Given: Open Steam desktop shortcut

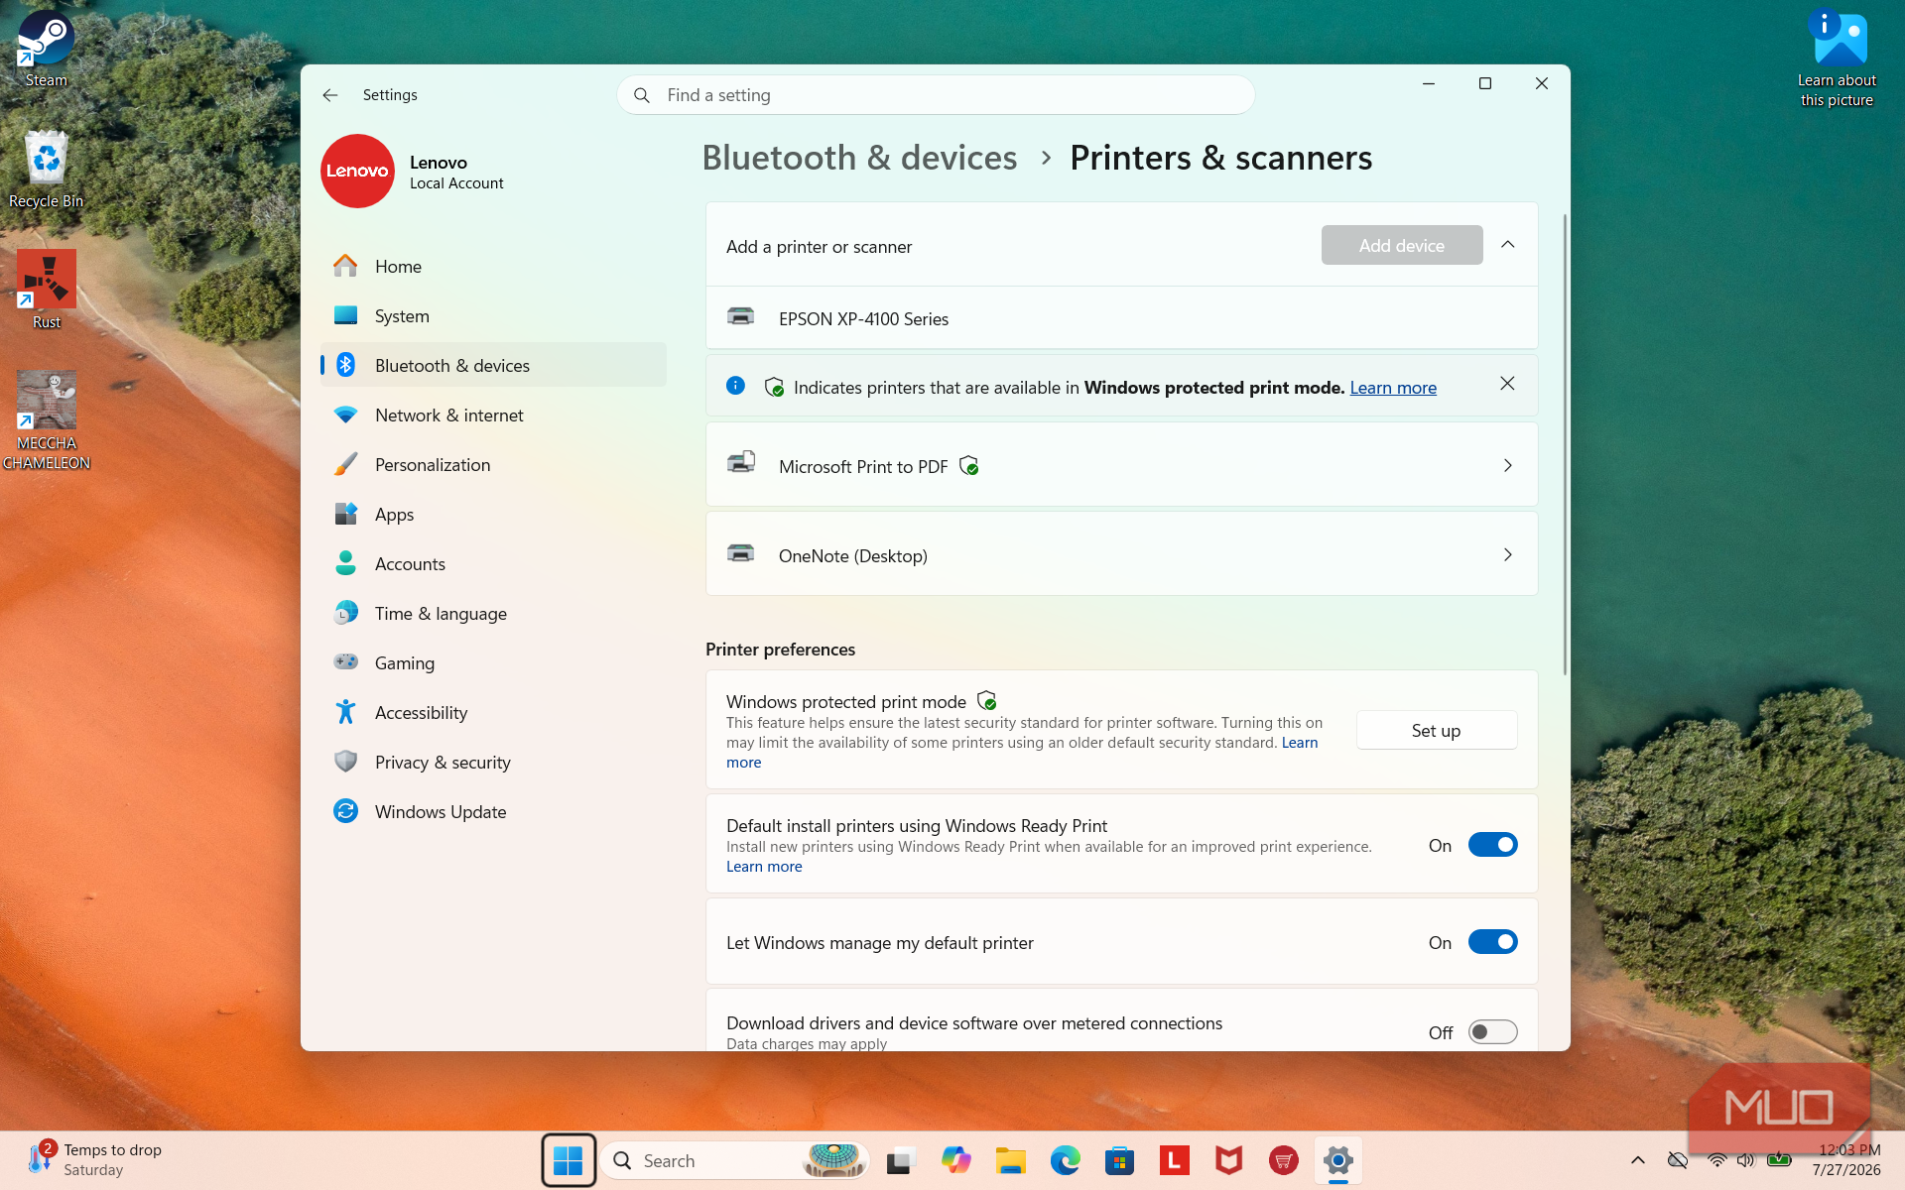Looking at the screenshot, I should coord(46,50).
